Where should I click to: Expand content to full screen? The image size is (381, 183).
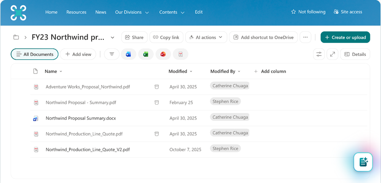pyautogui.click(x=333, y=54)
